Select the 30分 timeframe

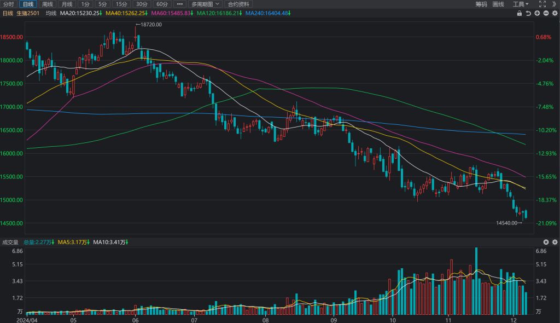click(x=142, y=4)
